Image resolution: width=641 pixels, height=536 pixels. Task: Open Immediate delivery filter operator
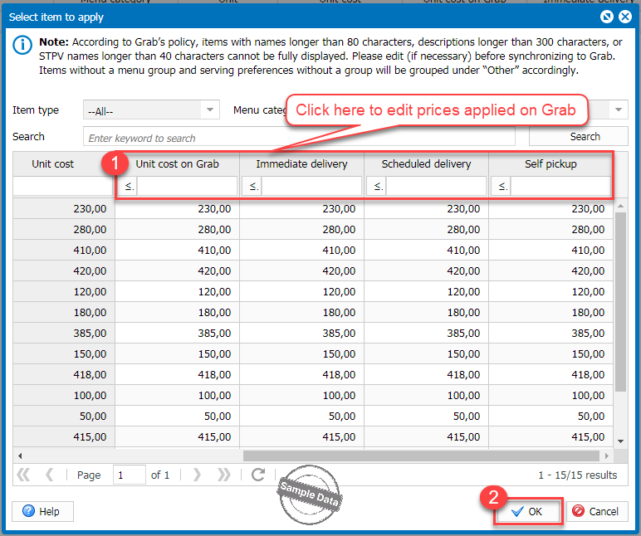click(252, 187)
